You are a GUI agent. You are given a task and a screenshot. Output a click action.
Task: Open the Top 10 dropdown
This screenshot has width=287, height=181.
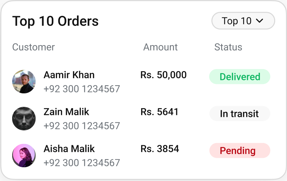[243, 21]
